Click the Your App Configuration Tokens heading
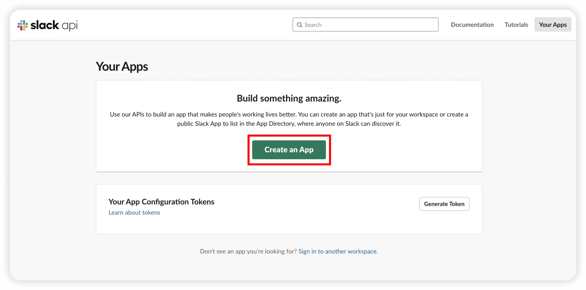The width and height of the screenshot is (586, 290). [161, 202]
